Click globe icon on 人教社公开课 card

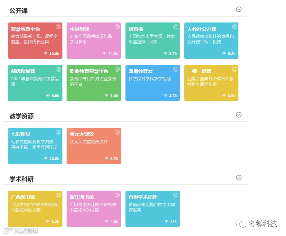click(235, 27)
